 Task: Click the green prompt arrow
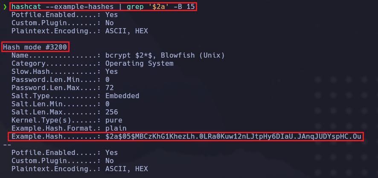[x=5, y=7]
